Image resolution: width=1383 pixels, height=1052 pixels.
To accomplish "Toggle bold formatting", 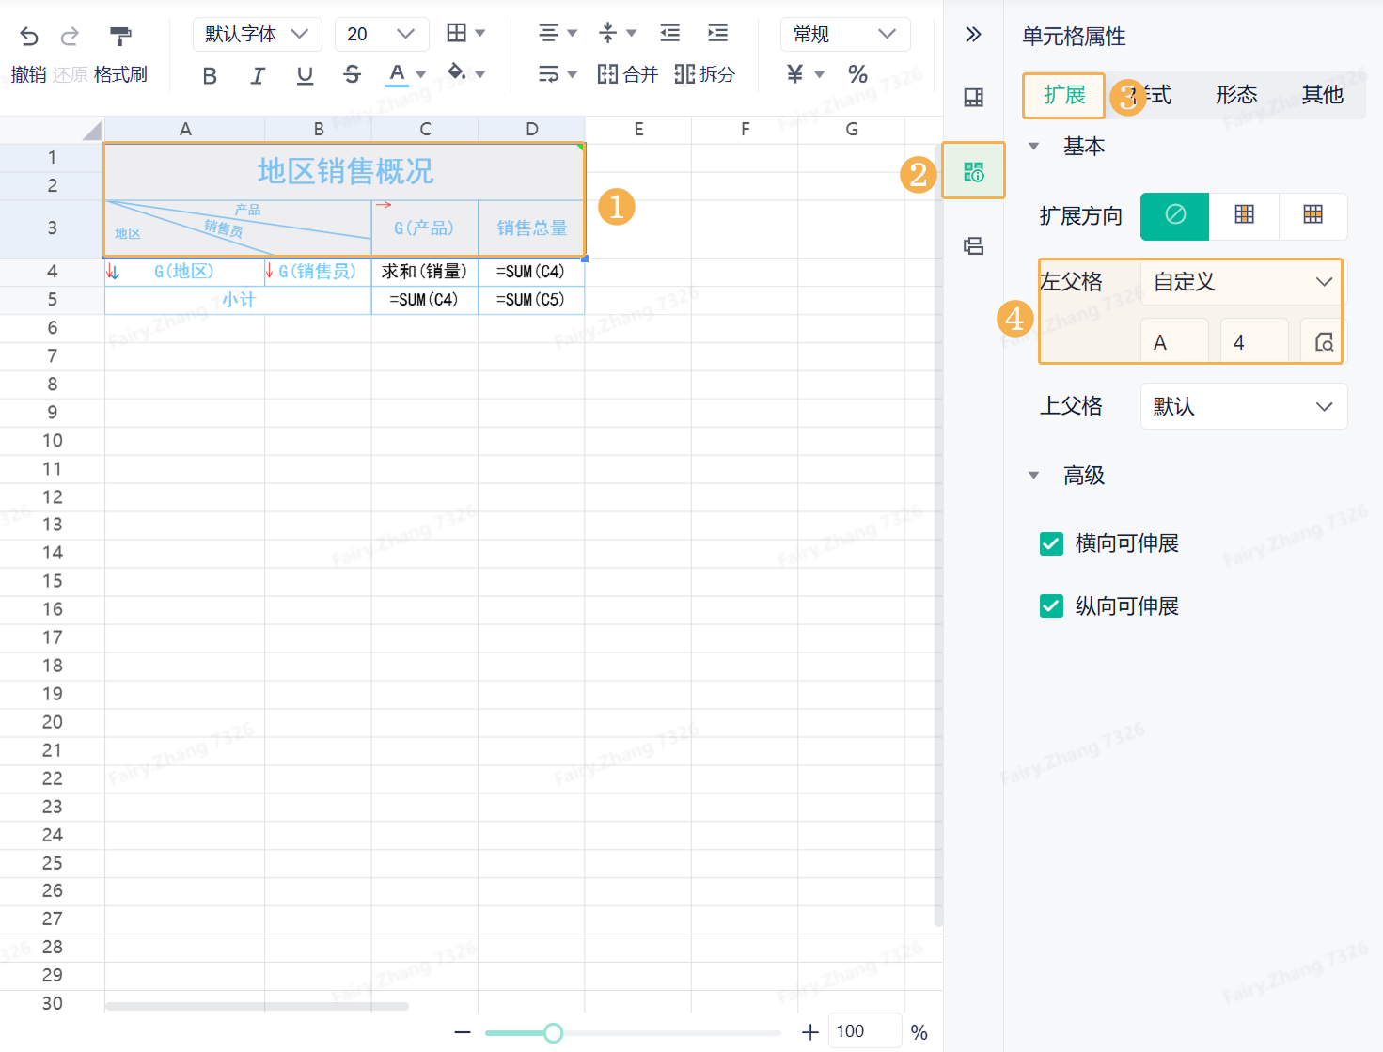I will click(x=210, y=75).
